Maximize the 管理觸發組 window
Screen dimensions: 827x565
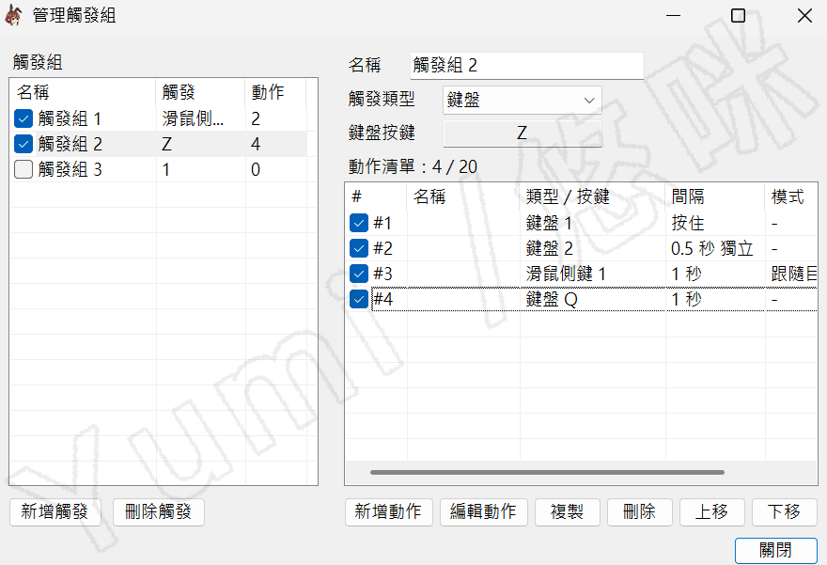(738, 16)
